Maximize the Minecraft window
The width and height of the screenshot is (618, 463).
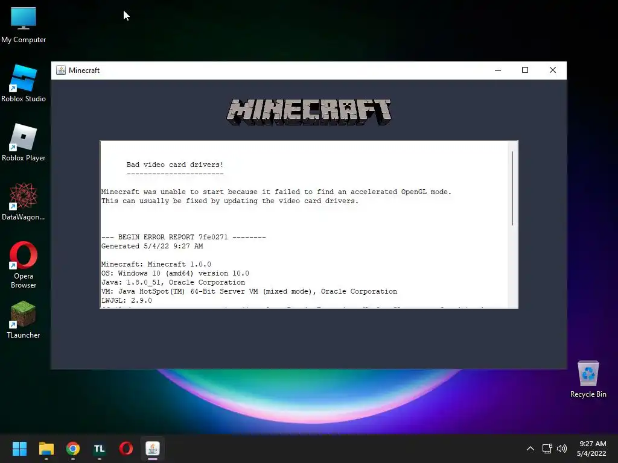pos(525,70)
